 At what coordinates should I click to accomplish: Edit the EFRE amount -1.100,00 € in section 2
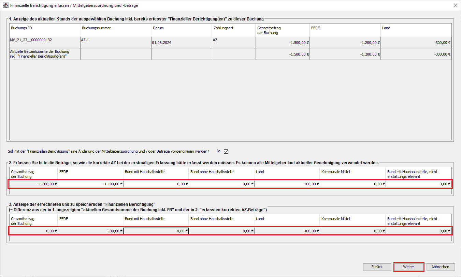coord(90,184)
